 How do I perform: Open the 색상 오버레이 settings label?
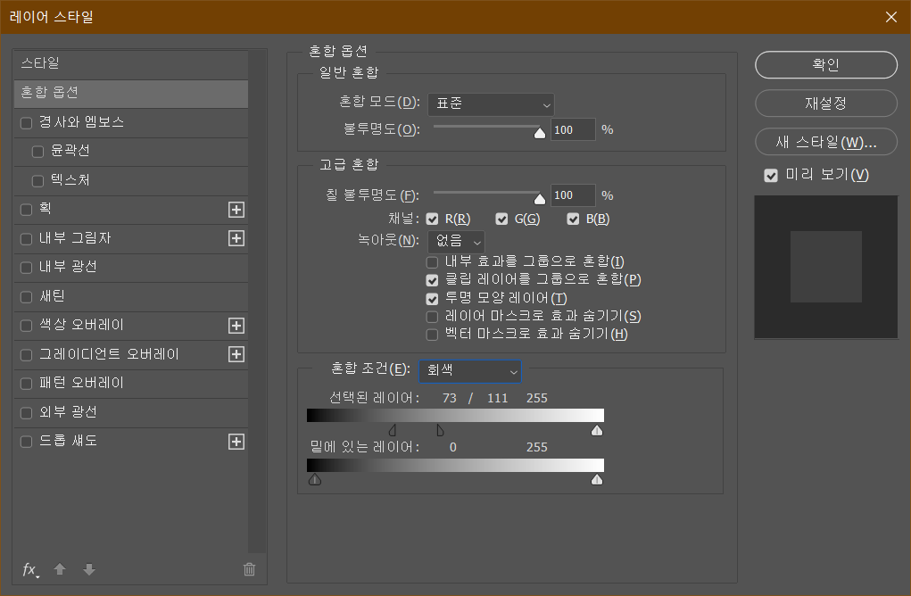(x=81, y=325)
